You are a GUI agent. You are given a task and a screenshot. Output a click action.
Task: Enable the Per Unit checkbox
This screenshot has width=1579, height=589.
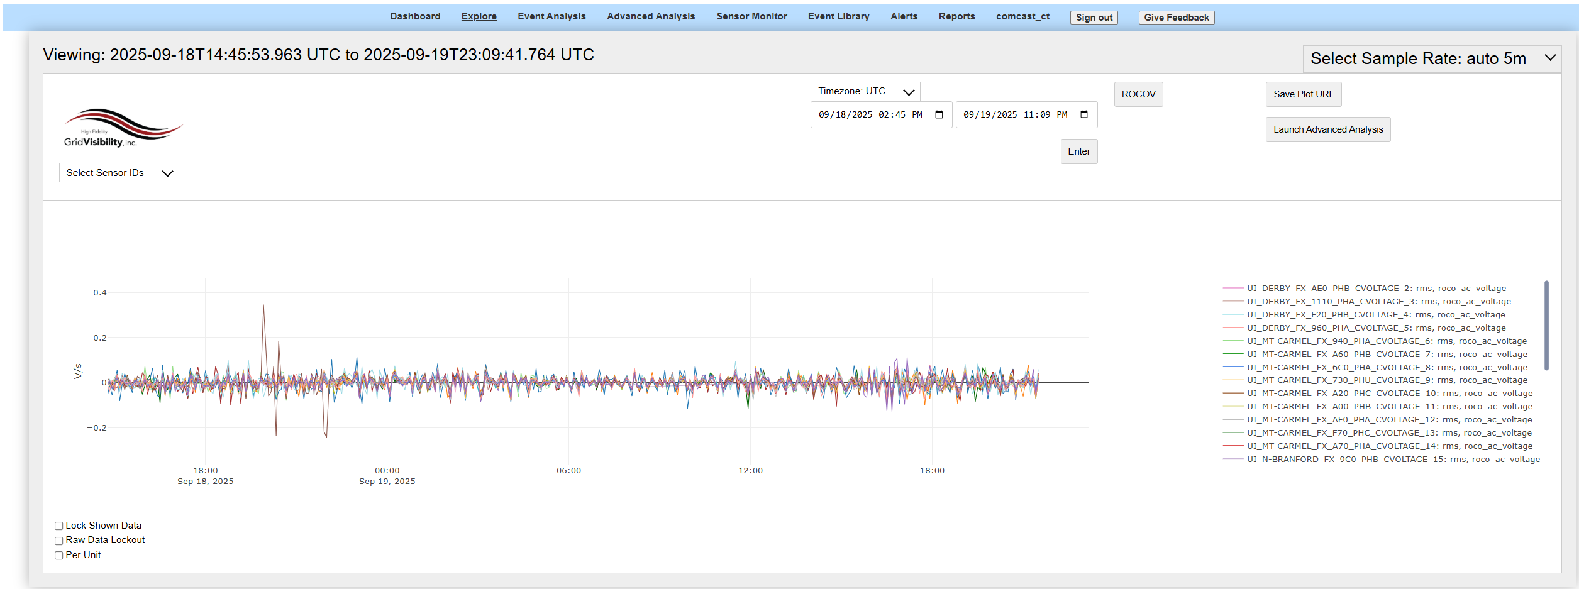tap(59, 556)
